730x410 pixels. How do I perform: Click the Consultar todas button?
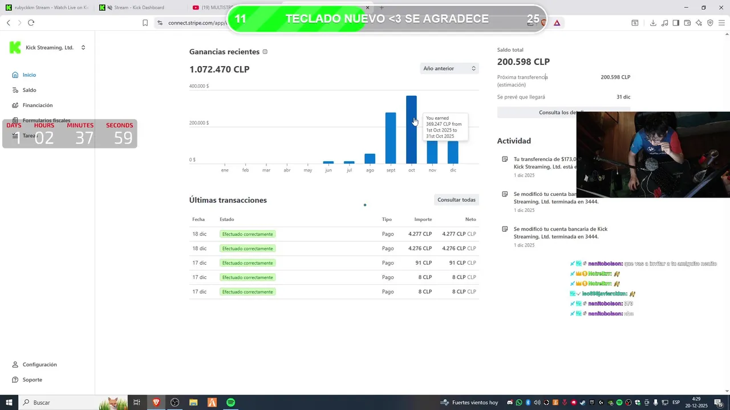456,200
